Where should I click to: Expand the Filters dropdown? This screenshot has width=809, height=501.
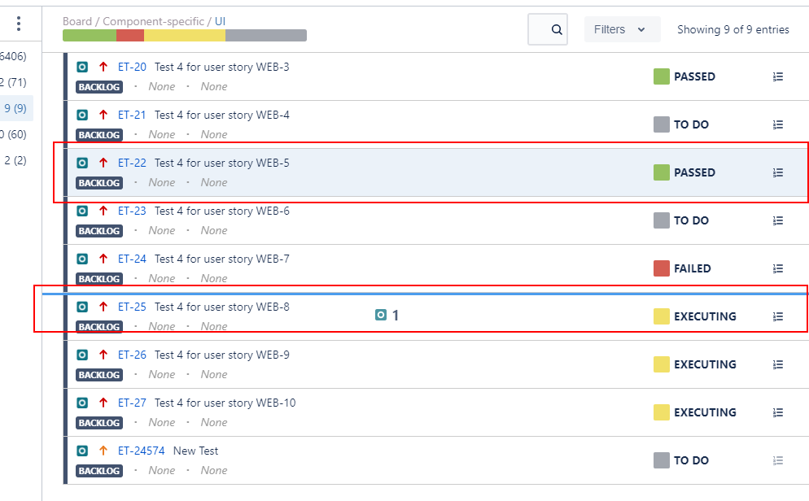(622, 29)
